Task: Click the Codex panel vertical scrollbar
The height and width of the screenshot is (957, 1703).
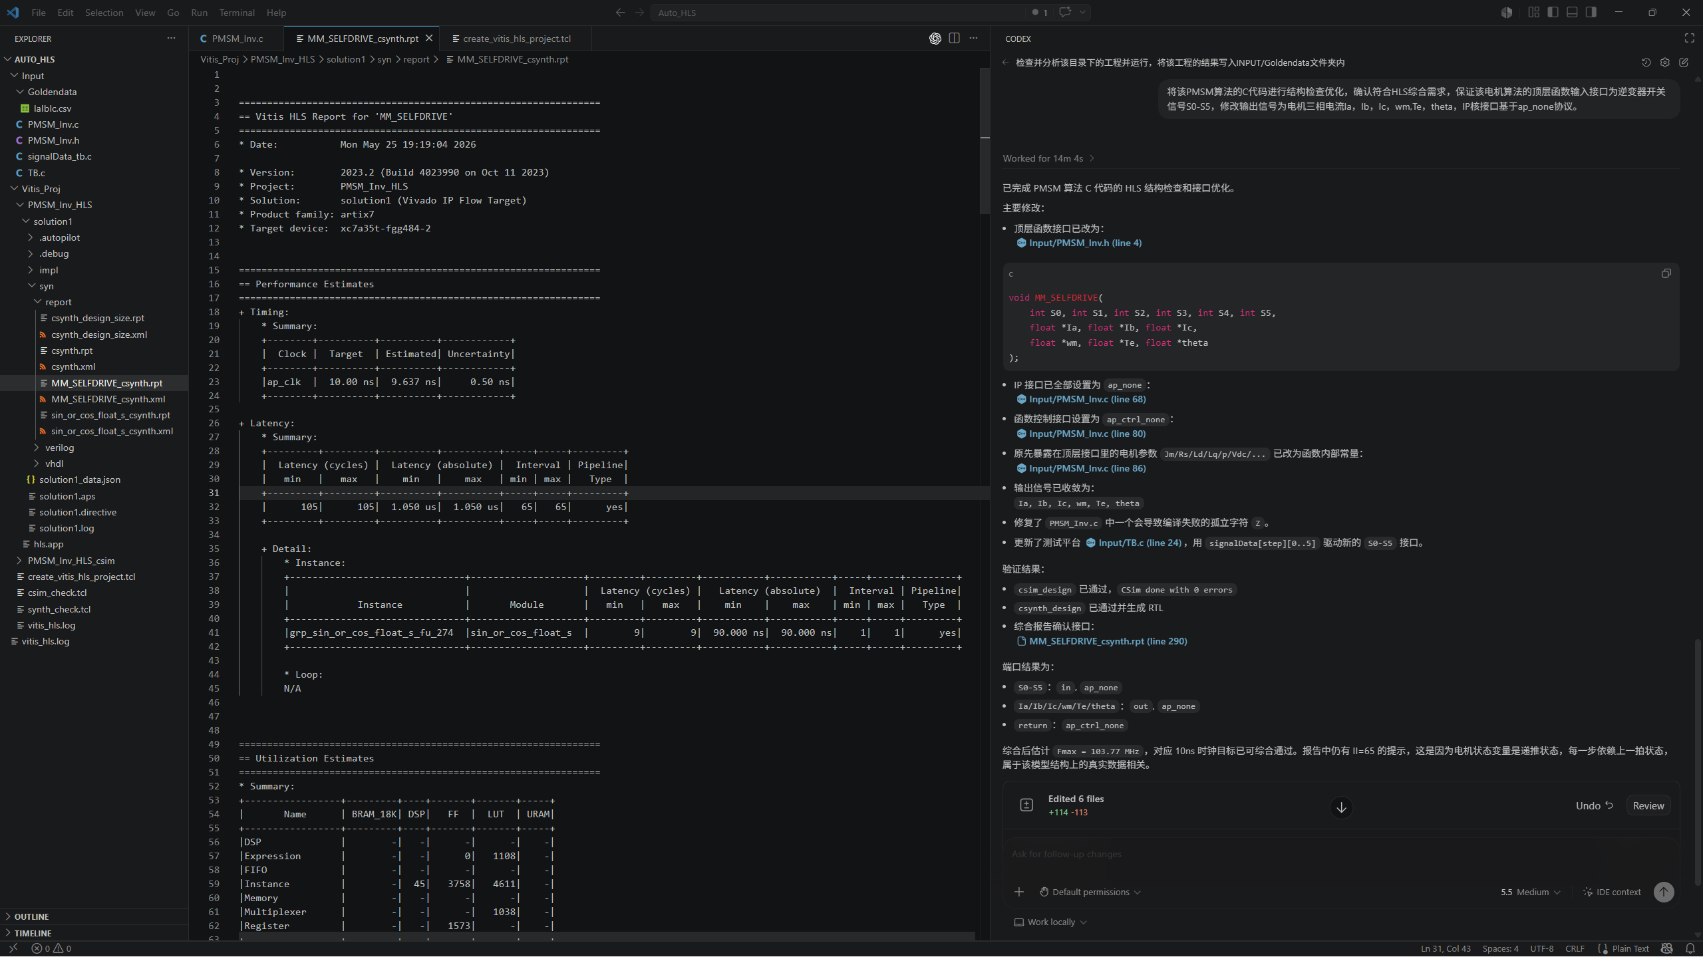Action: pyautogui.click(x=1698, y=761)
